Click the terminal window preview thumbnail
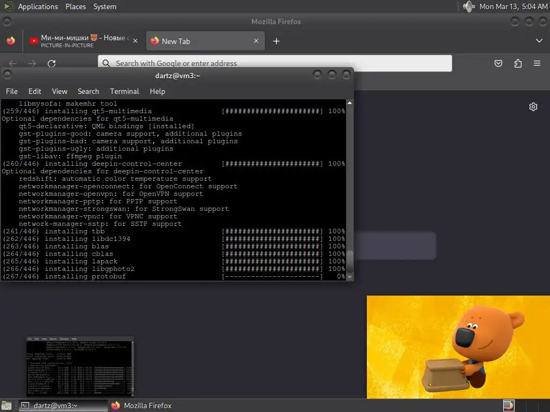 tap(80, 366)
